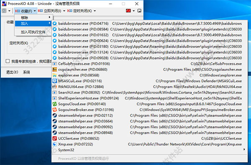
Task: Click CefSubProcess.exe (PID:01936) text
Action: point(84,64)
